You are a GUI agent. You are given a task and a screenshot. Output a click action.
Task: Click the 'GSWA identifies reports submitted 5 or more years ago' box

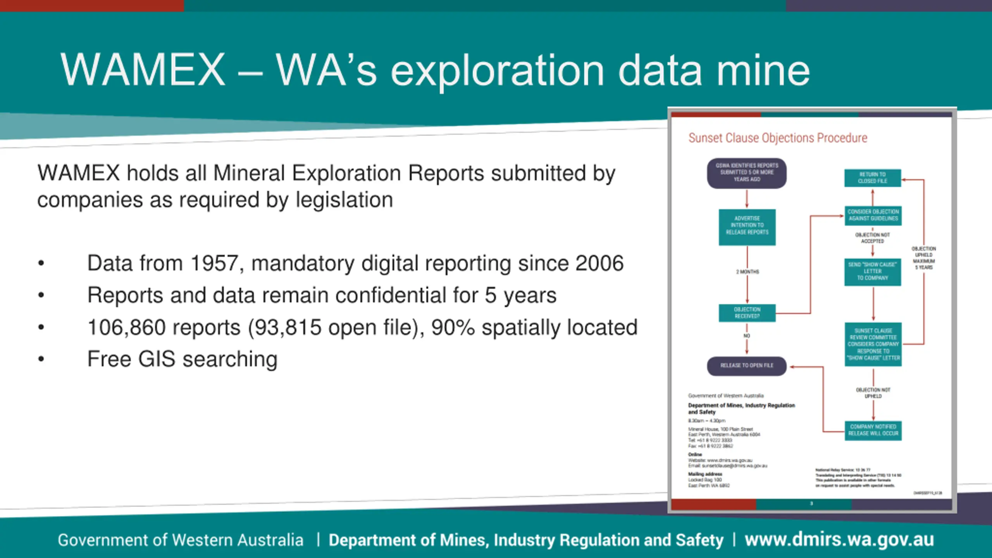(x=747, y=173)
